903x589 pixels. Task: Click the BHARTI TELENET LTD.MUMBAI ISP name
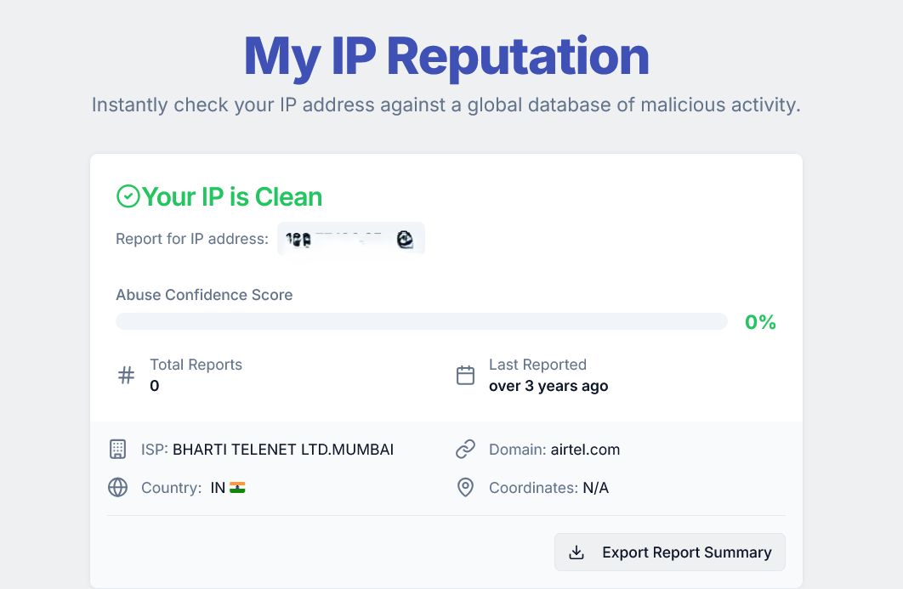pos(283,449)
